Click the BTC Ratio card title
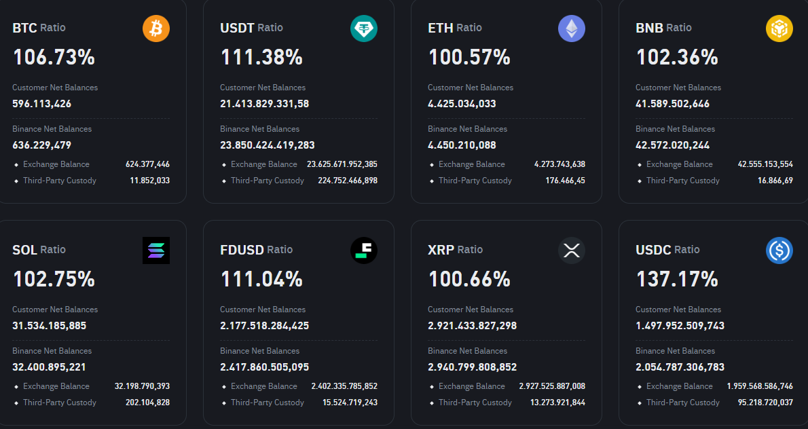The height and width of the screenshot is (429, 808). pos(39,28)
